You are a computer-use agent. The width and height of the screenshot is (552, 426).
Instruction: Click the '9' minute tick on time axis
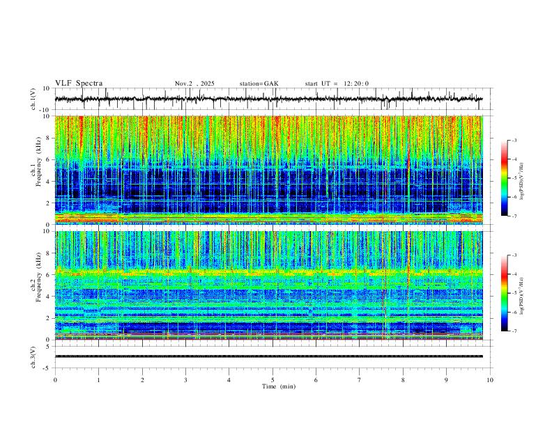click(x=446, y=380)
